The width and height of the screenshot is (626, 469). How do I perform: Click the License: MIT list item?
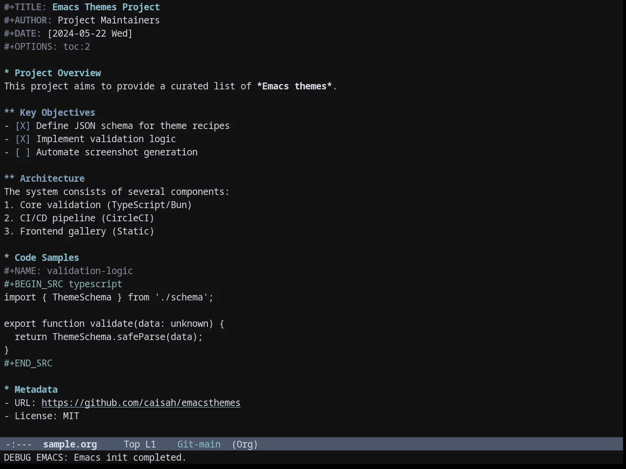click(x=42, y=416)
